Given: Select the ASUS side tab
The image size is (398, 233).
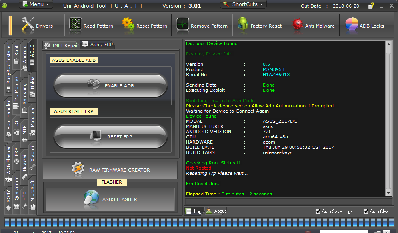Looking at the screenshot, I should (x=32, y=55).
